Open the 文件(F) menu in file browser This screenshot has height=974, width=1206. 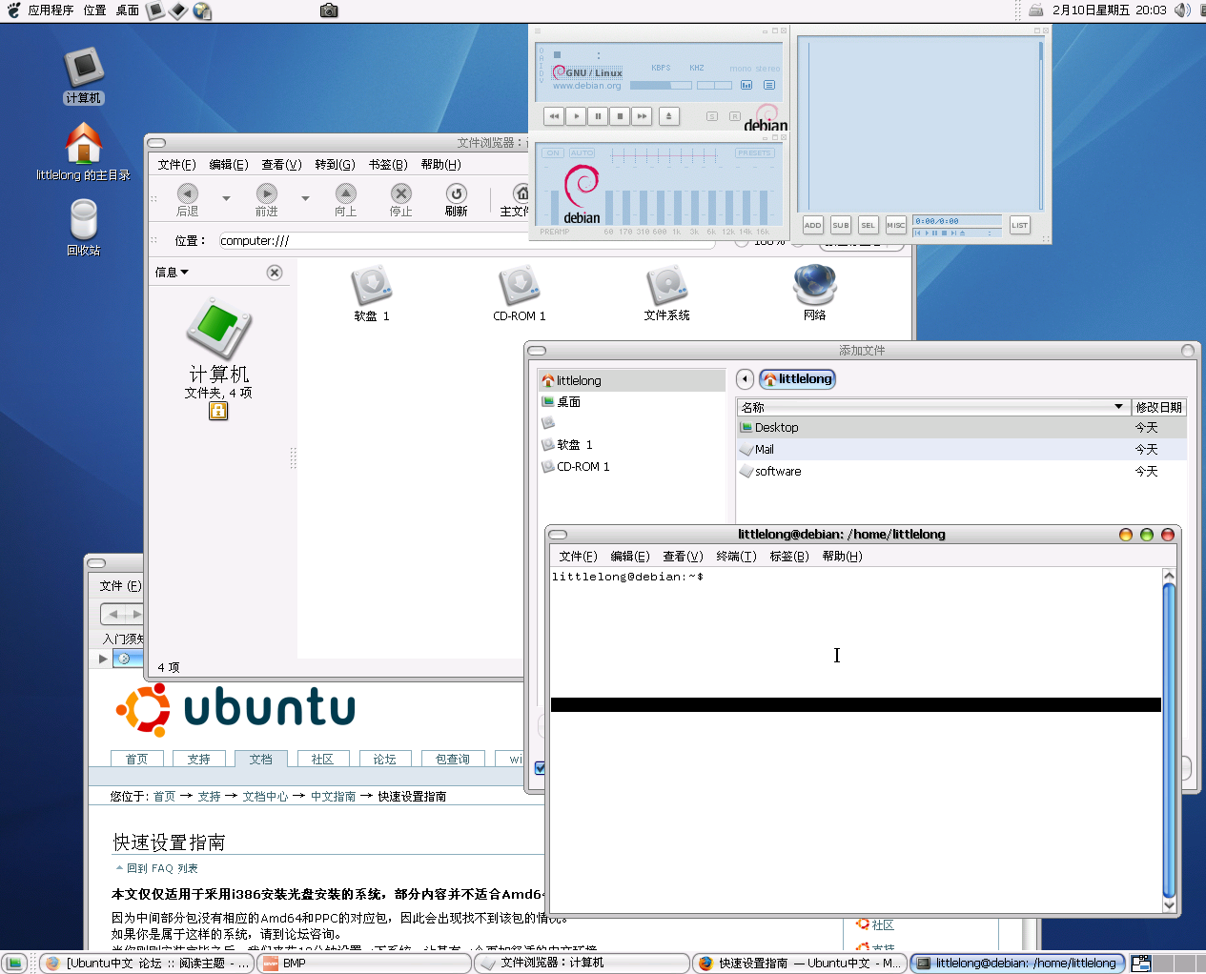(x=177, y=165)
